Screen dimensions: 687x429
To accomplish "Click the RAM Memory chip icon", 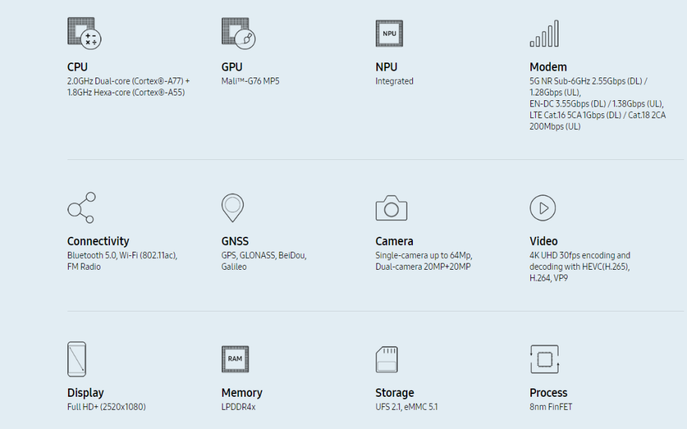I will 235,358.
